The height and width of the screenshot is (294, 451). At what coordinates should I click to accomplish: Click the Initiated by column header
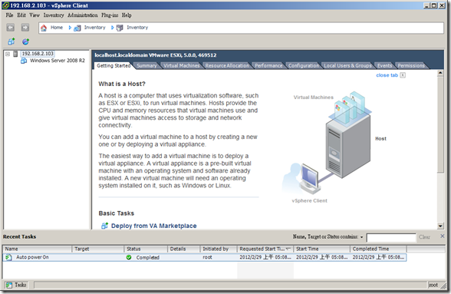coord(219,249)
